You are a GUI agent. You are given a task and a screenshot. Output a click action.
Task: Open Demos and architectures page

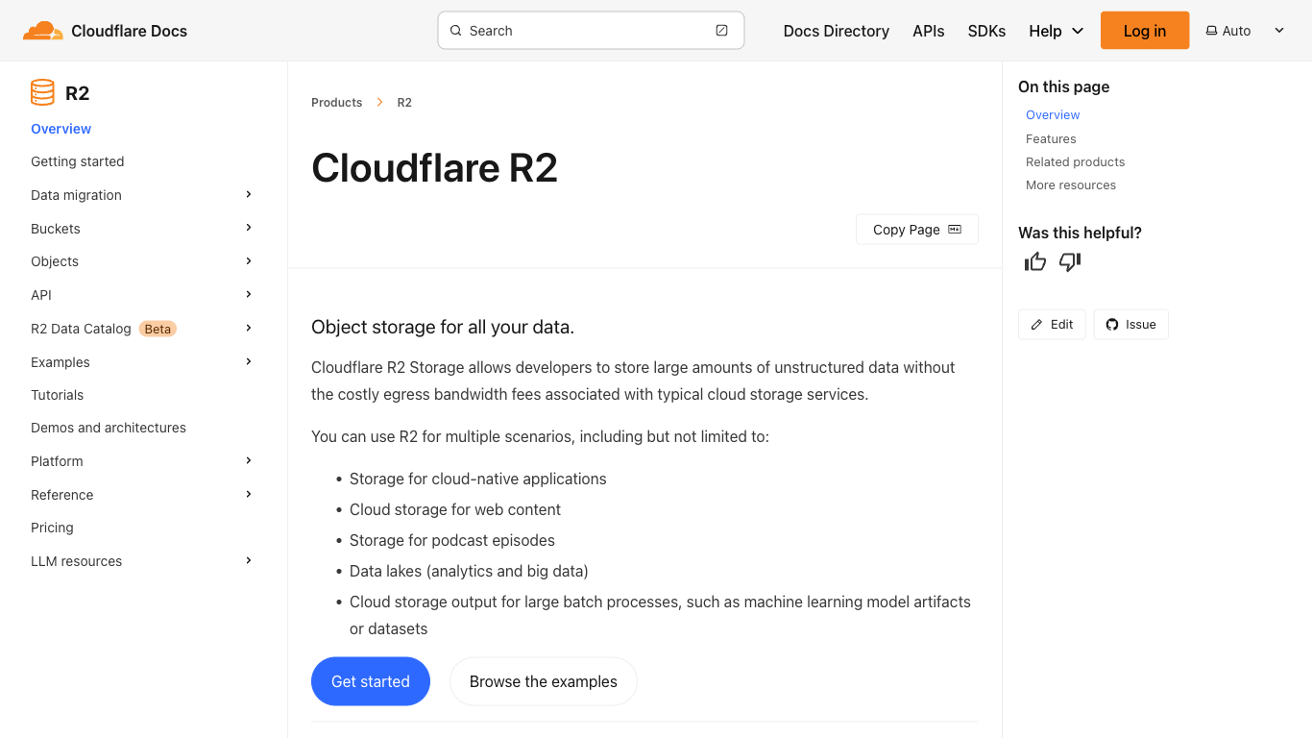109,428
